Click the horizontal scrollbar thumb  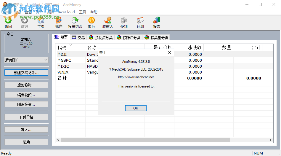145,140
